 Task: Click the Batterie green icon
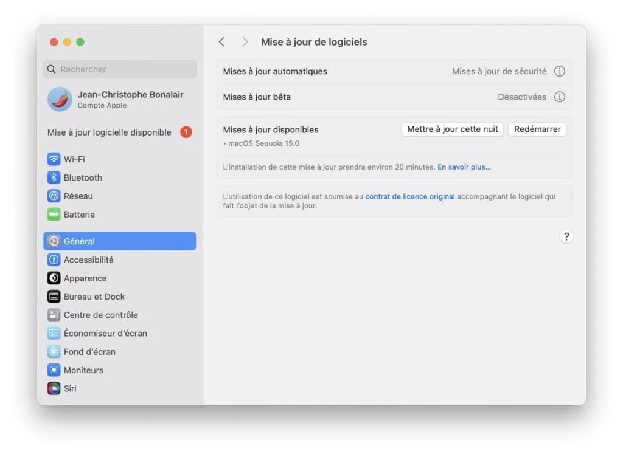pyautogui.click(x=54, y=215)
